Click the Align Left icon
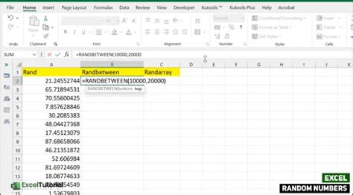The image size is (353, 195). click(x=148, y=32)
